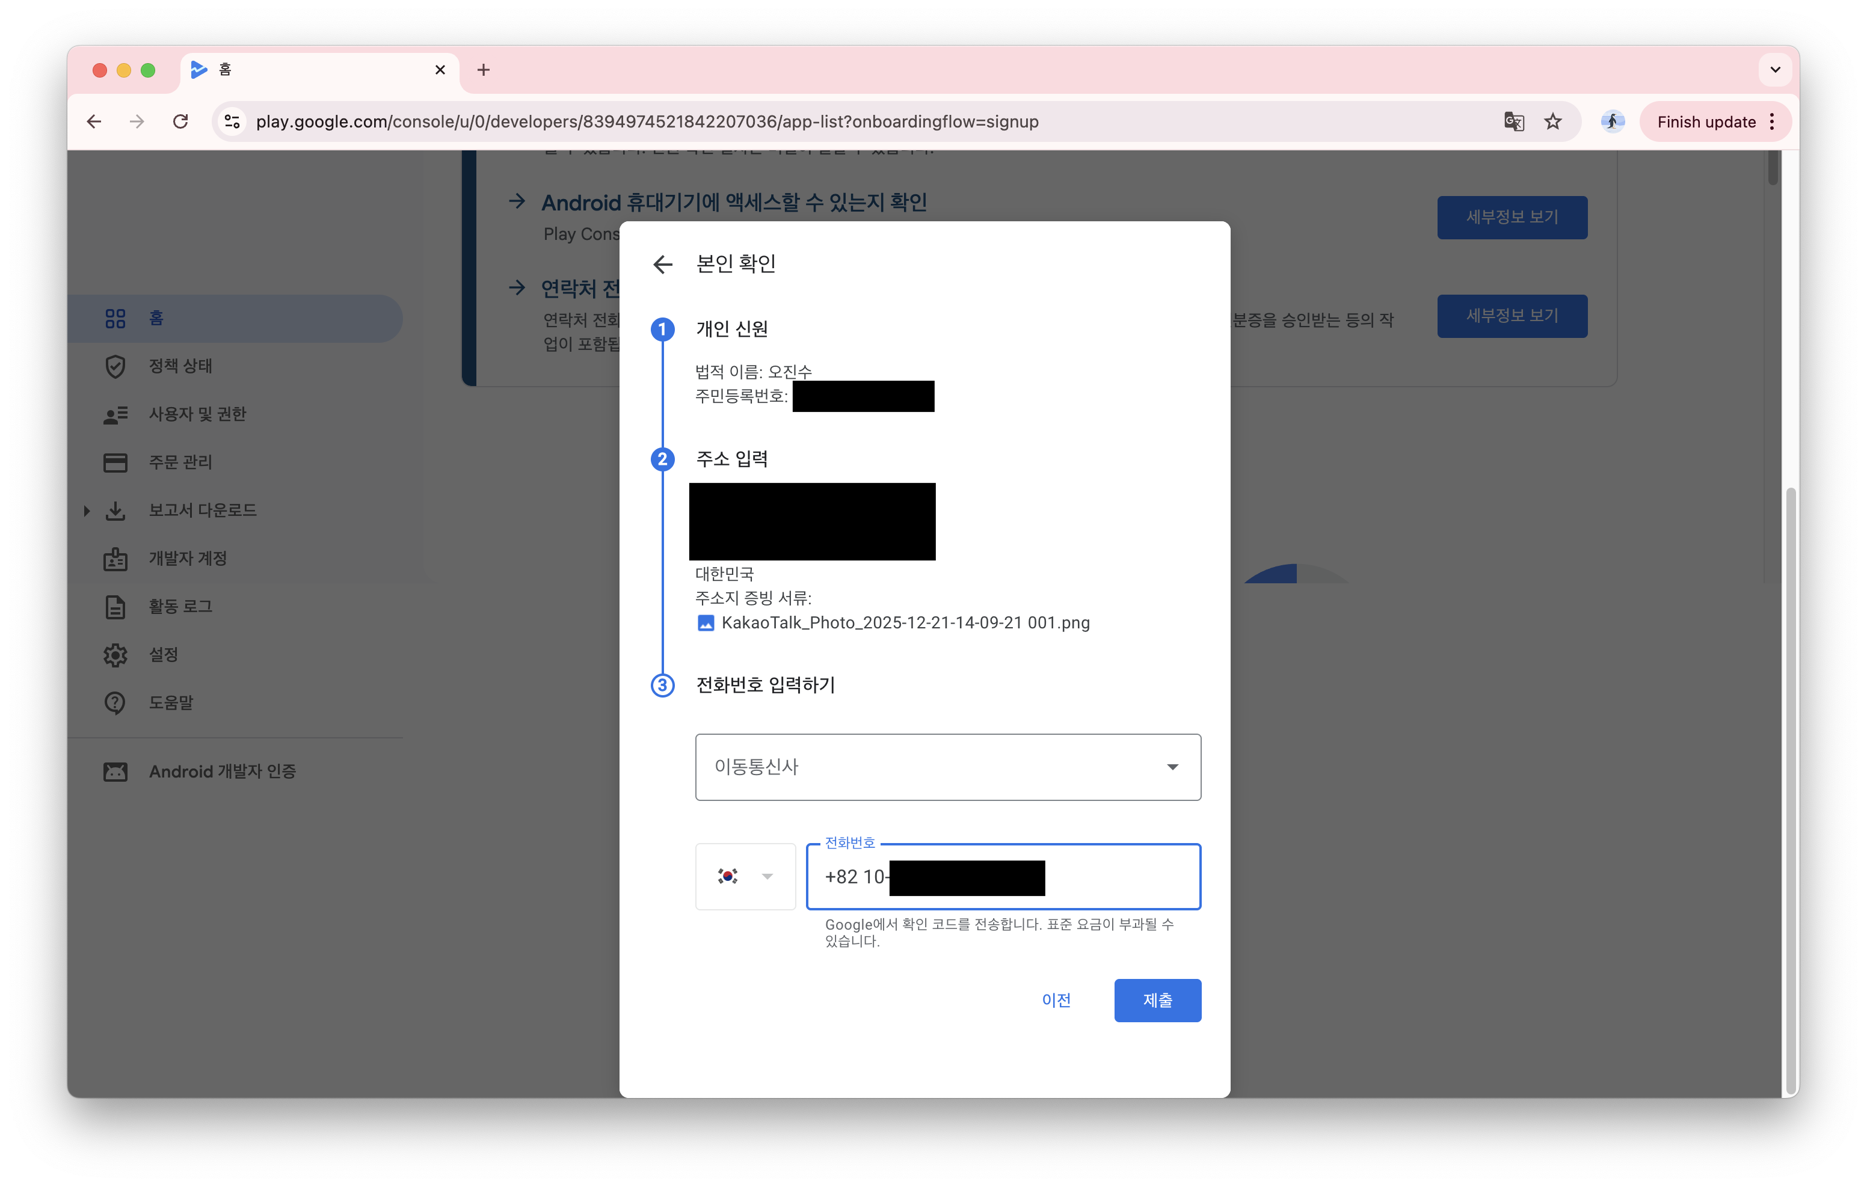Select 사용자 및 권한 in sidebar menu
Screen dimensions: 1867x1187
coord(197,414)
